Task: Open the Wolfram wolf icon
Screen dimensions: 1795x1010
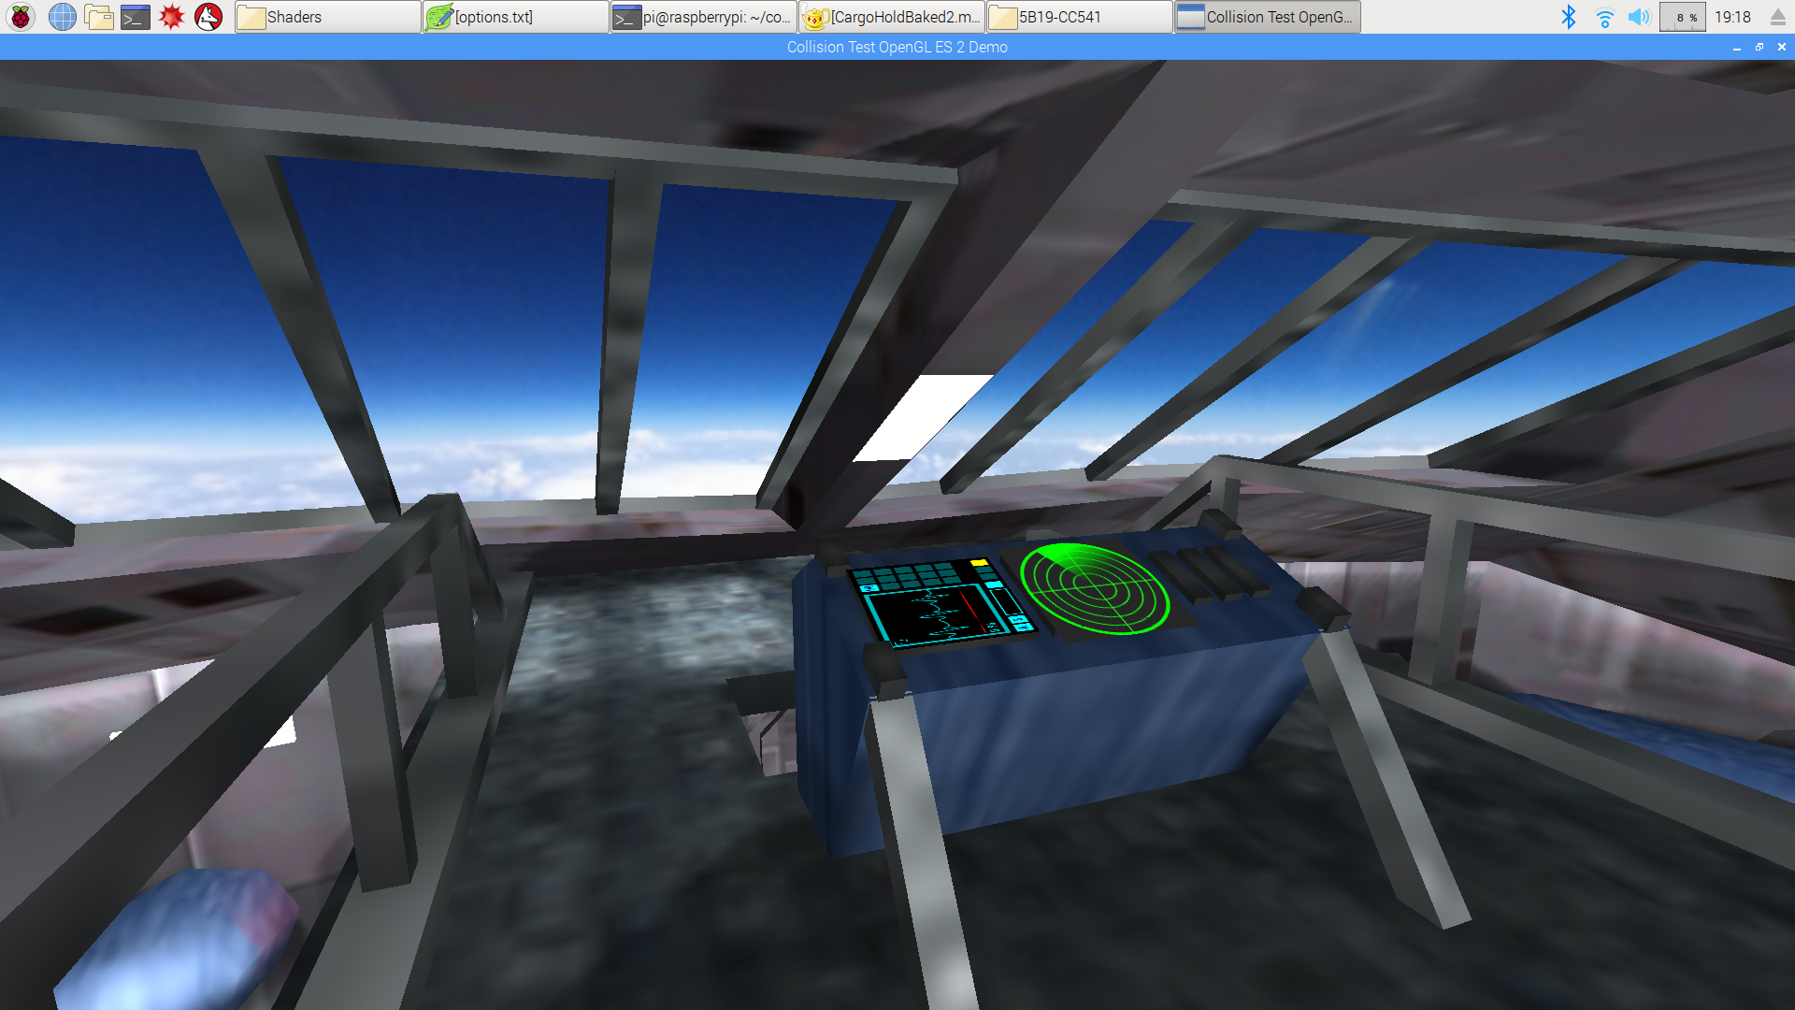Action: pos(208,17)
